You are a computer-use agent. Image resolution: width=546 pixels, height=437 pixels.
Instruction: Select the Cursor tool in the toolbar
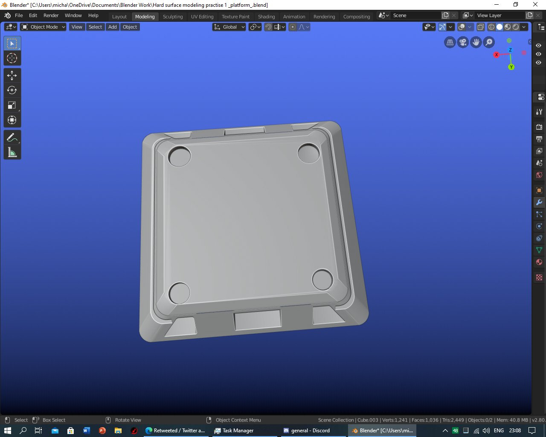(x=12, y=58)
